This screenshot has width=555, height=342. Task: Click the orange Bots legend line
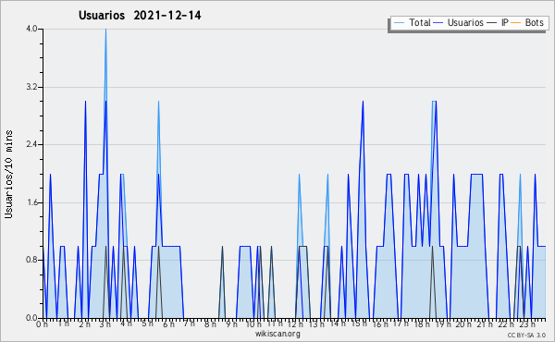click(x=516, y=23)
